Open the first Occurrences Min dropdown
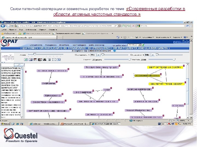 pos(99,55)
